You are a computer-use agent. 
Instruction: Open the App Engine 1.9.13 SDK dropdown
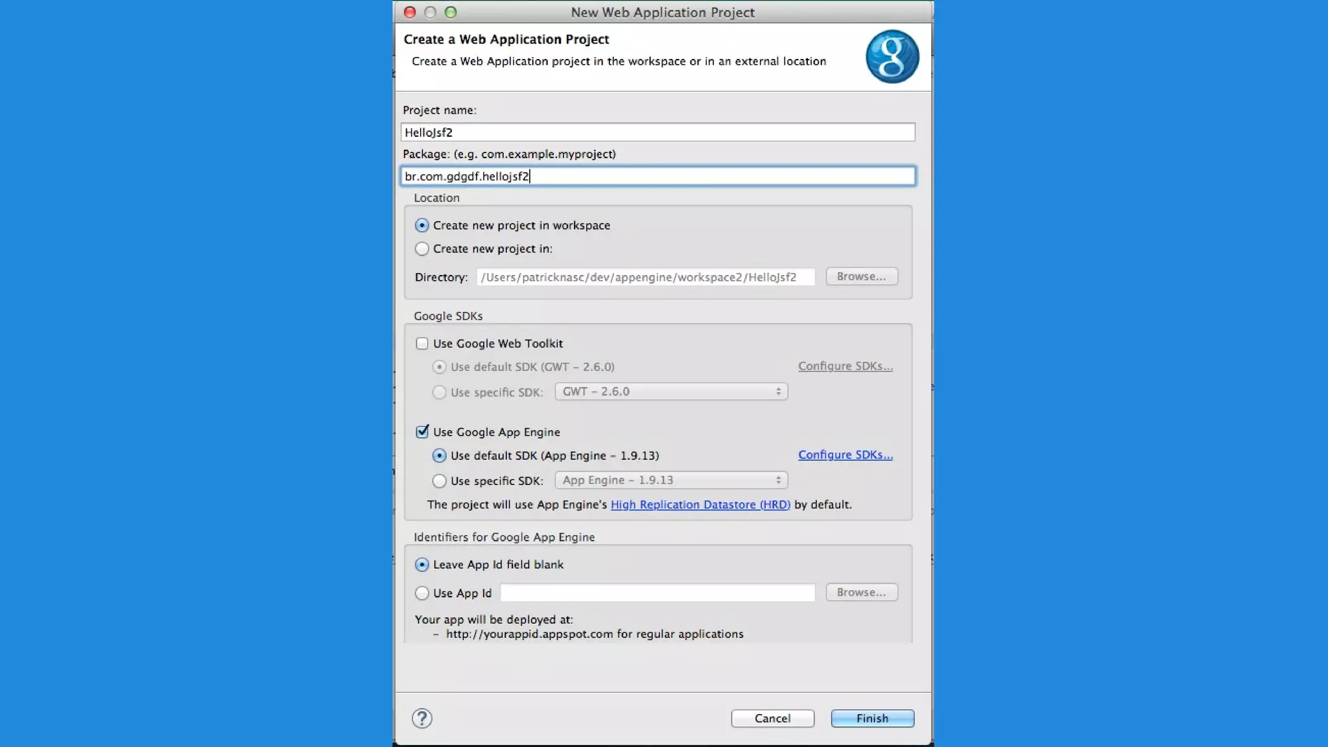coord(671,480)
